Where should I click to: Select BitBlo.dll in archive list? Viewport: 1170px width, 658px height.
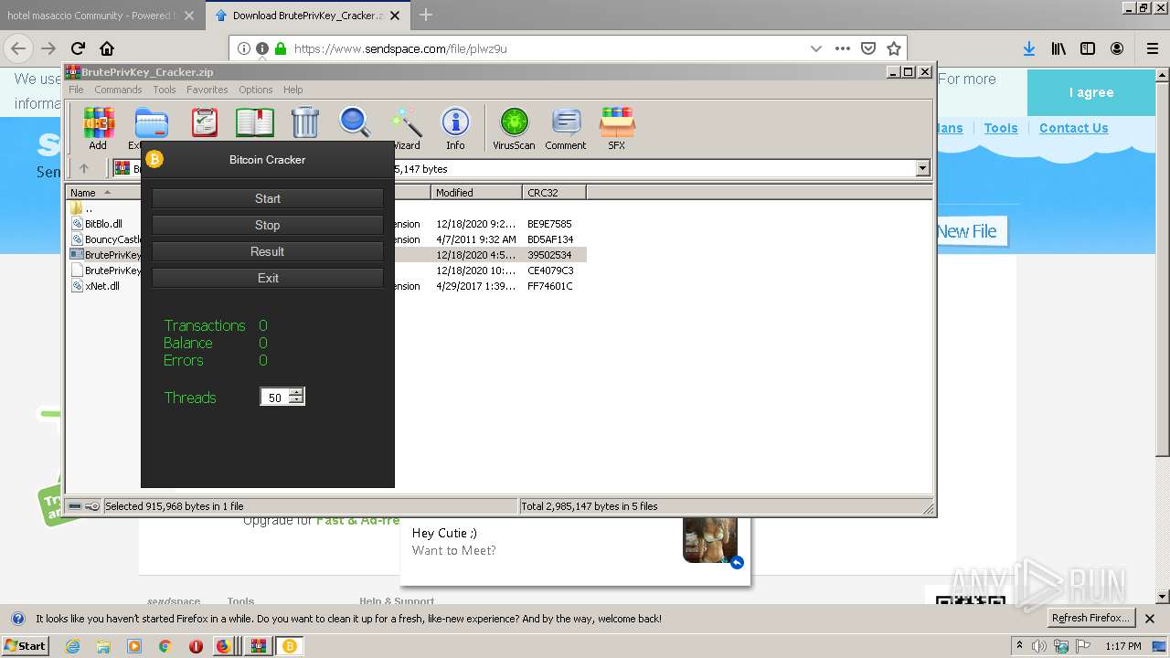click(103, 224)
